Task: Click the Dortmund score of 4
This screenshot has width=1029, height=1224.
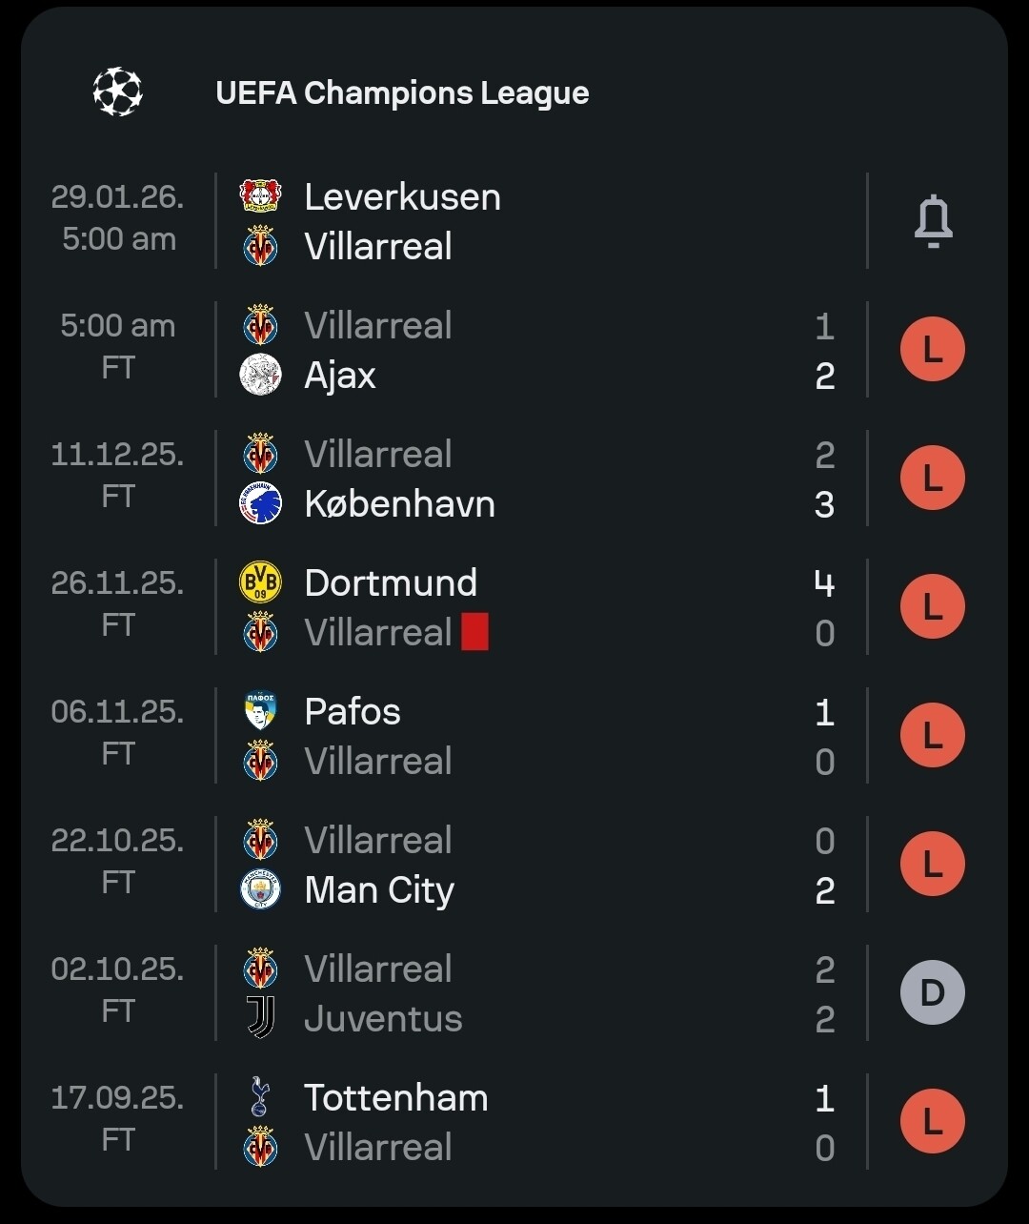Action: point(825,582)
